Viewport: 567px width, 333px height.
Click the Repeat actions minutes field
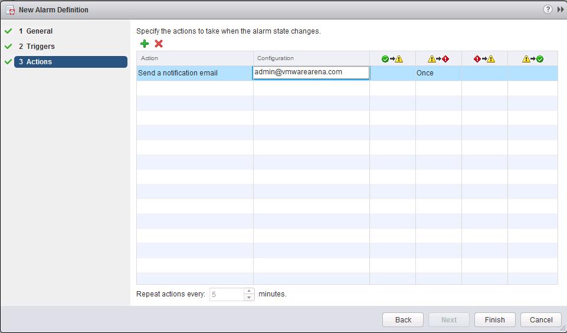227,294
